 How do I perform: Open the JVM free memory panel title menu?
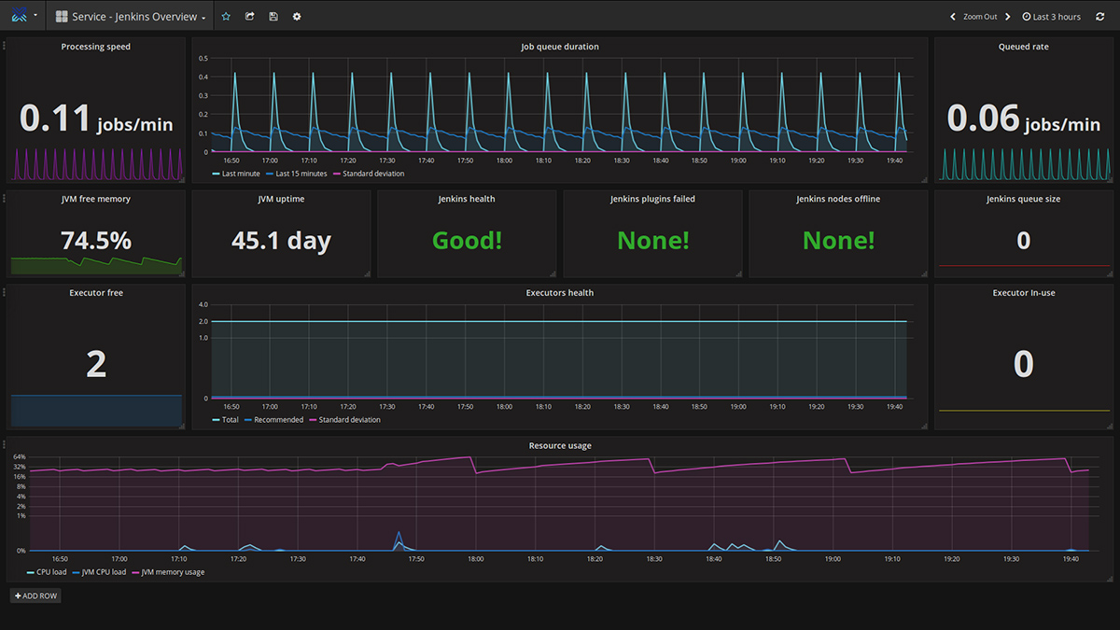pos(96,199)
